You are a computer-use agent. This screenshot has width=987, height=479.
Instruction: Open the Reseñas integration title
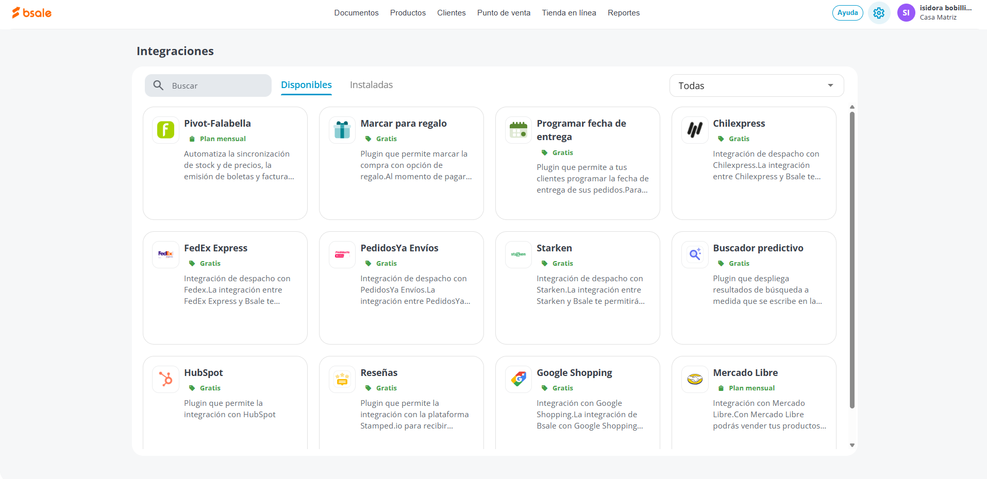(379, 373)
